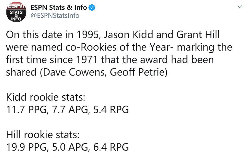This screenshot has width=247, height=157.
Task: Expand the tweet options chevron
Action: (239, 7)
